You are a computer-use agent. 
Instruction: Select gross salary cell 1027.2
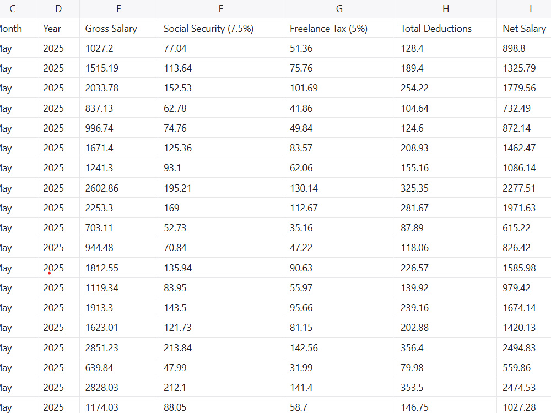tap(119, 48)
